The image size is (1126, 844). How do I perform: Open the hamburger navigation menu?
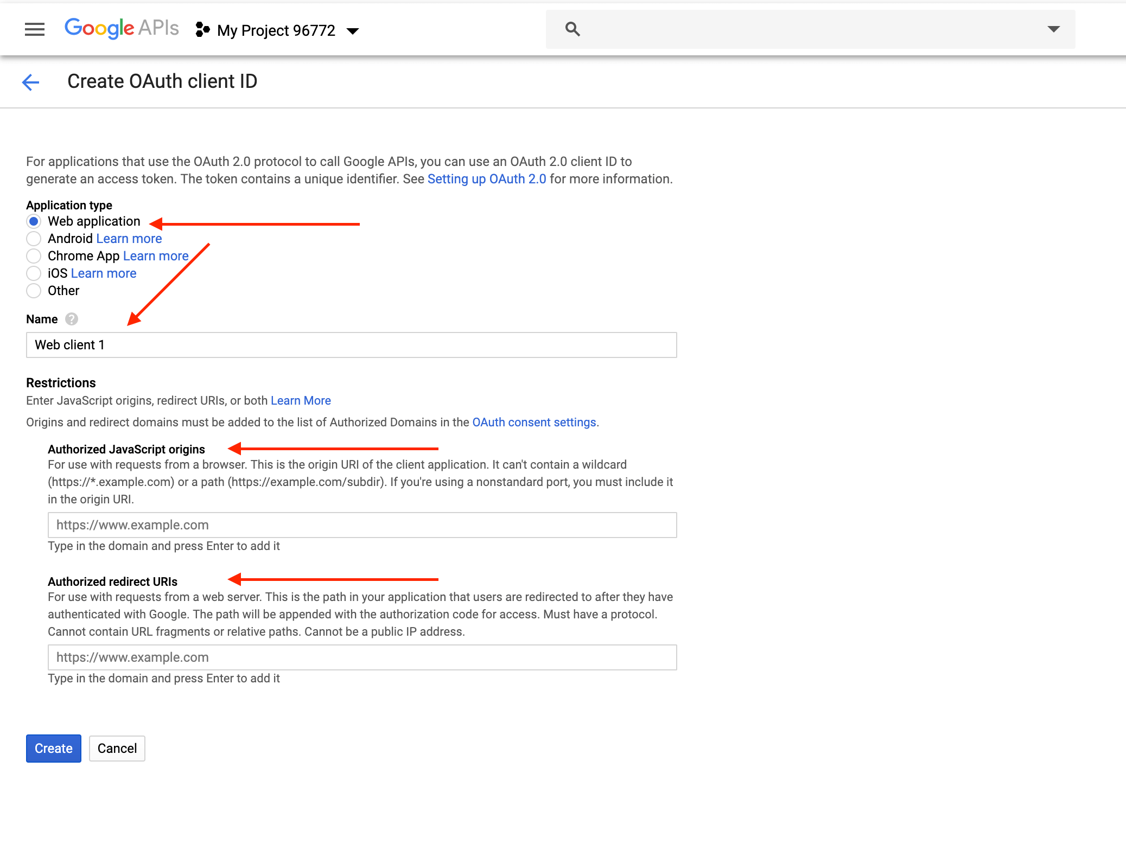pyautogui.click(x=35, y=29)
